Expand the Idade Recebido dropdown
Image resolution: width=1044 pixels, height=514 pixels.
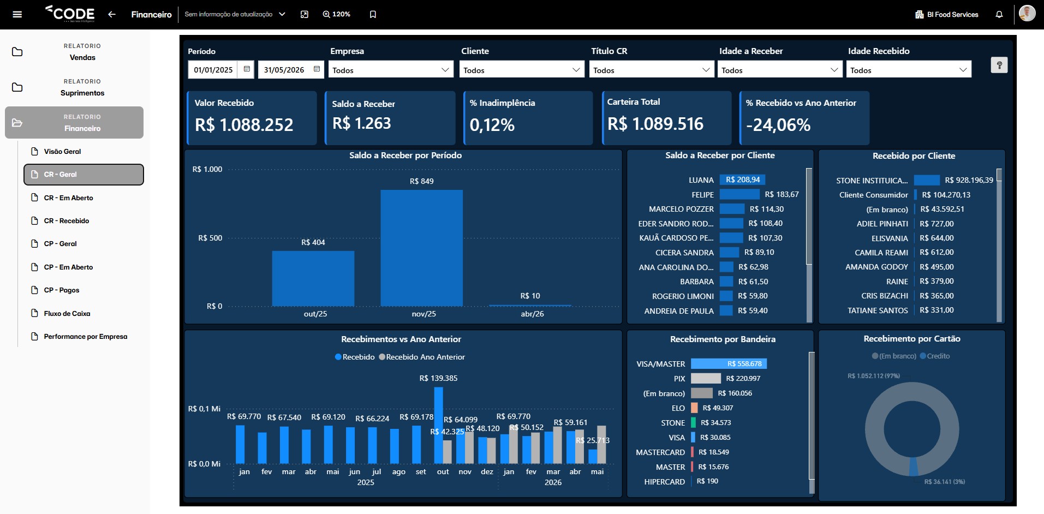pos(909,69)
